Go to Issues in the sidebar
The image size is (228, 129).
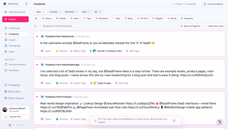[x=10, y=40]
